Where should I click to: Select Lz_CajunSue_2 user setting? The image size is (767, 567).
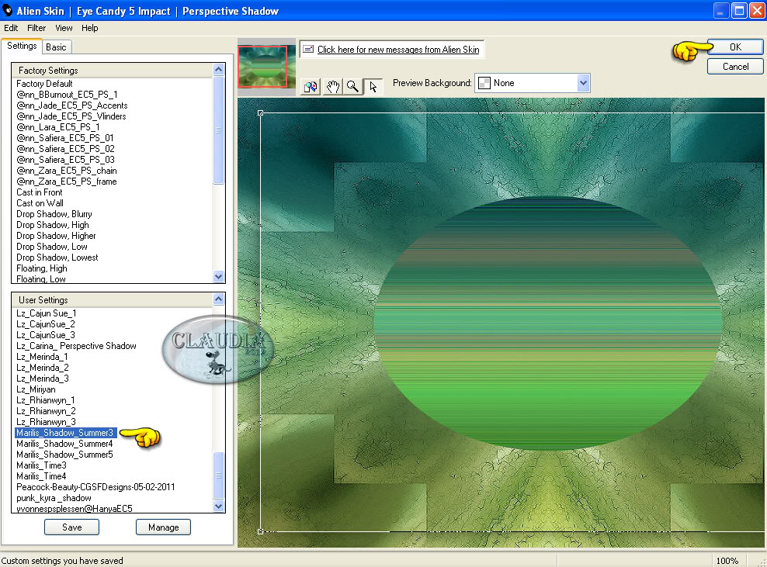(46, 324)
